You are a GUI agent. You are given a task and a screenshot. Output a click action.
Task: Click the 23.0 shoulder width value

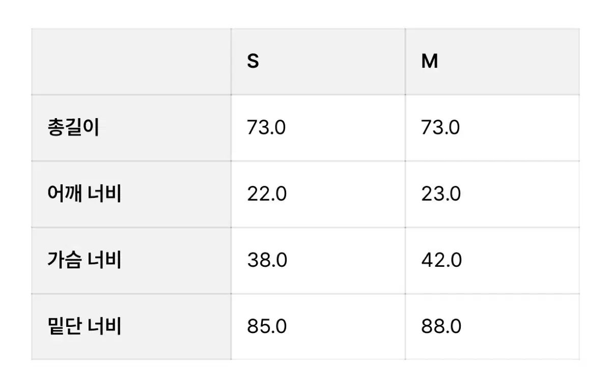click(441, 194)
